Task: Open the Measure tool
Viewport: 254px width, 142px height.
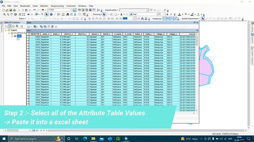Action: point(63,15)
